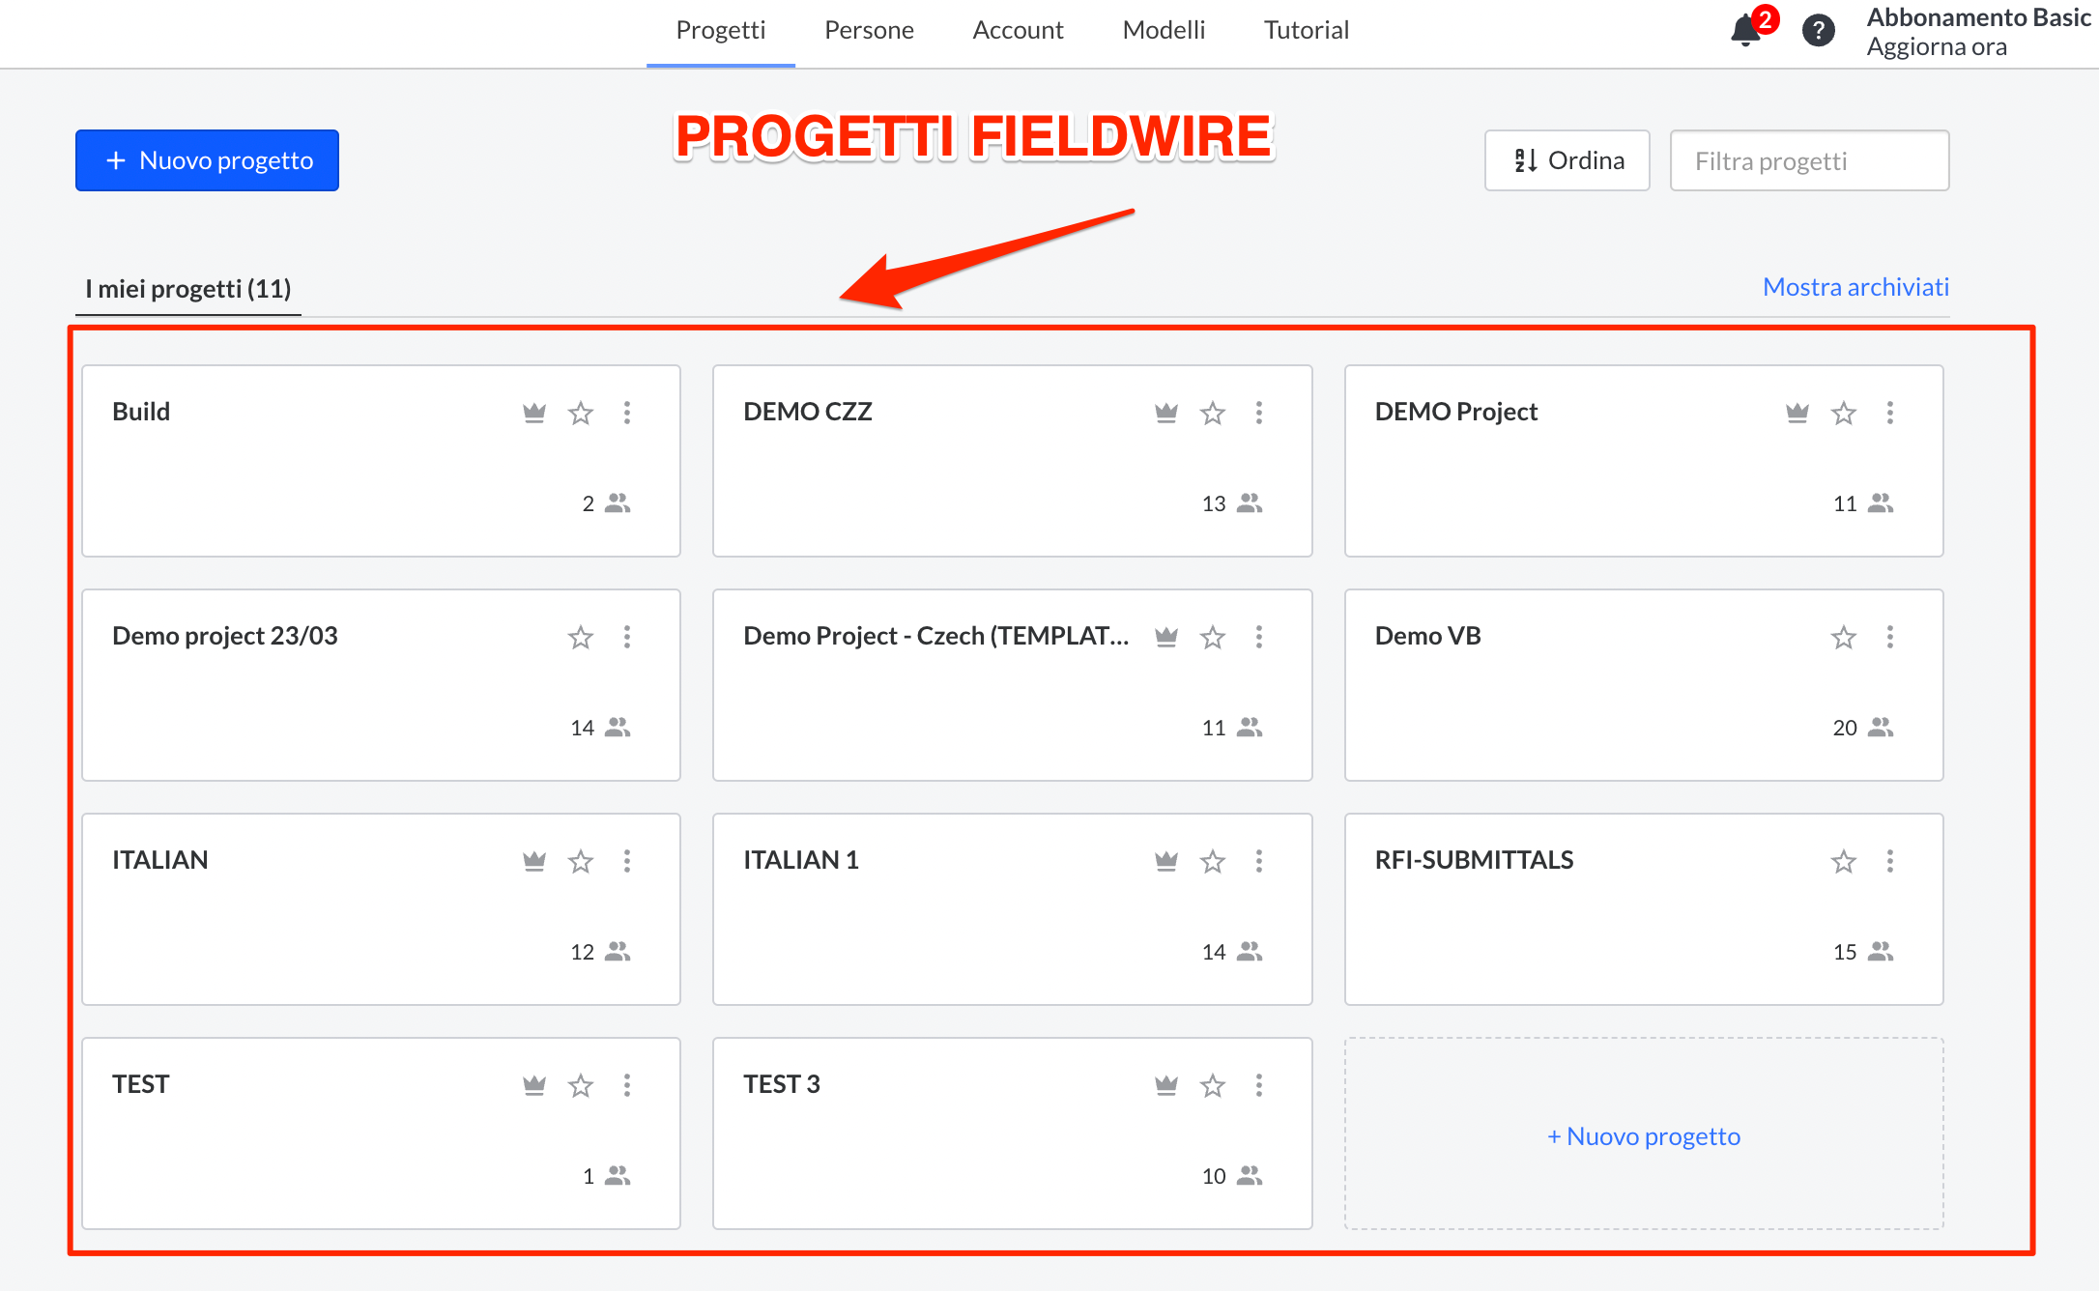Image resolution: width=2099 pixels, height=1291 pixels.
Task: Open the Modelli tab
Action: pyautogui.click(x=1164, y=31)
